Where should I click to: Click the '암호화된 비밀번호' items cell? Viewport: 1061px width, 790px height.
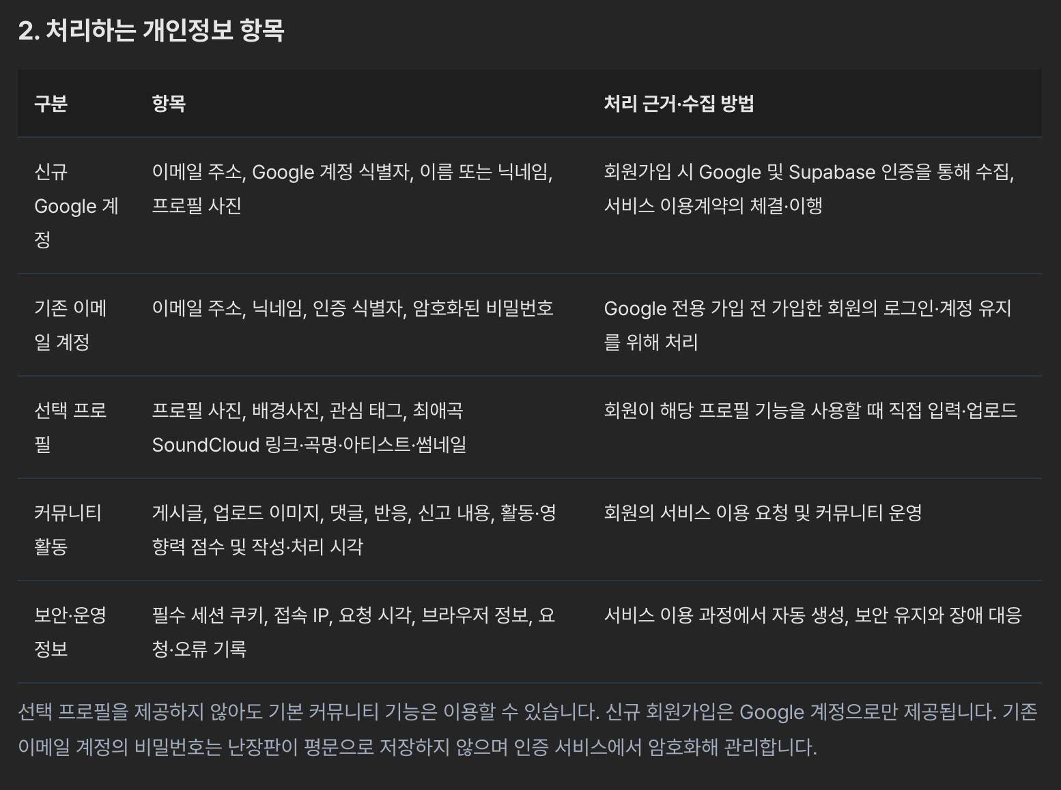tap(353, 308)
